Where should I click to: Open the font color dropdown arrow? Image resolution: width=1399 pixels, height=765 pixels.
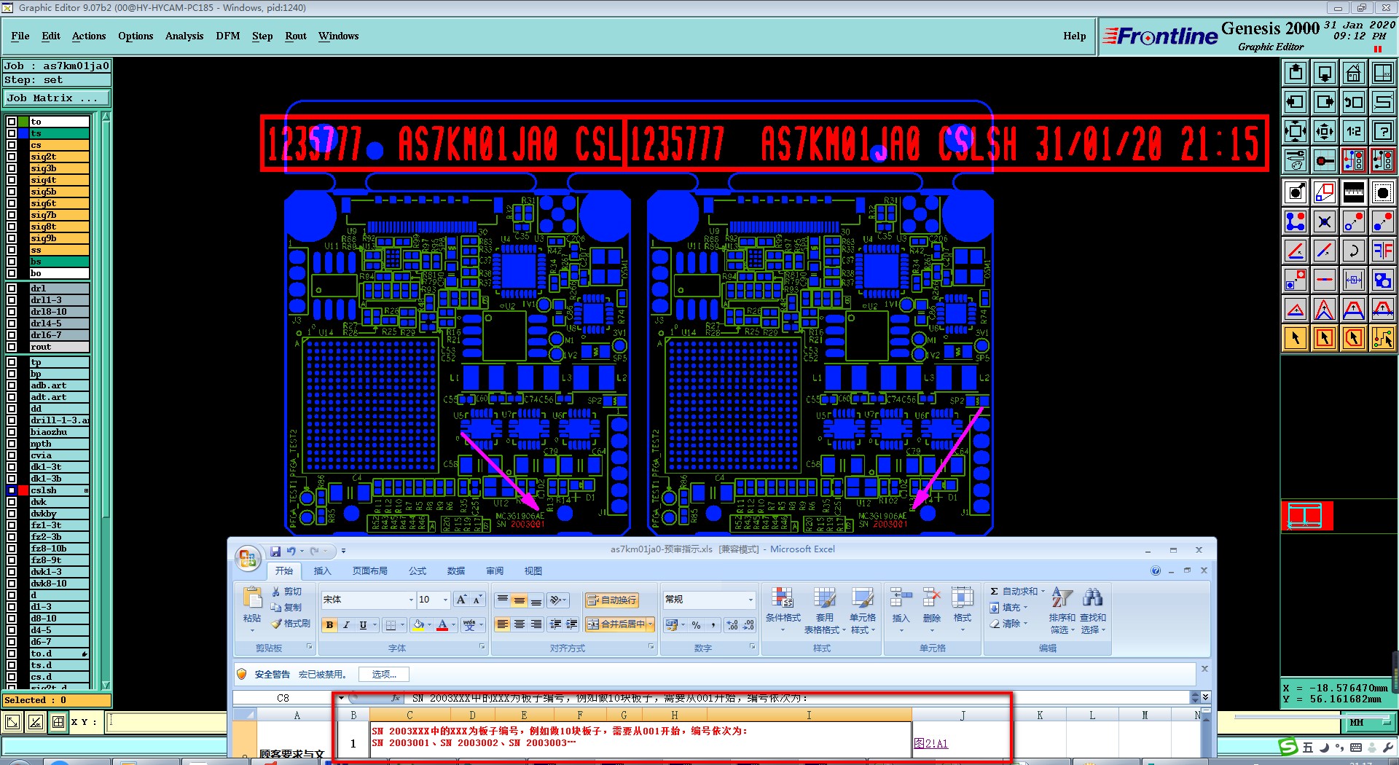(x=453, y=624)
